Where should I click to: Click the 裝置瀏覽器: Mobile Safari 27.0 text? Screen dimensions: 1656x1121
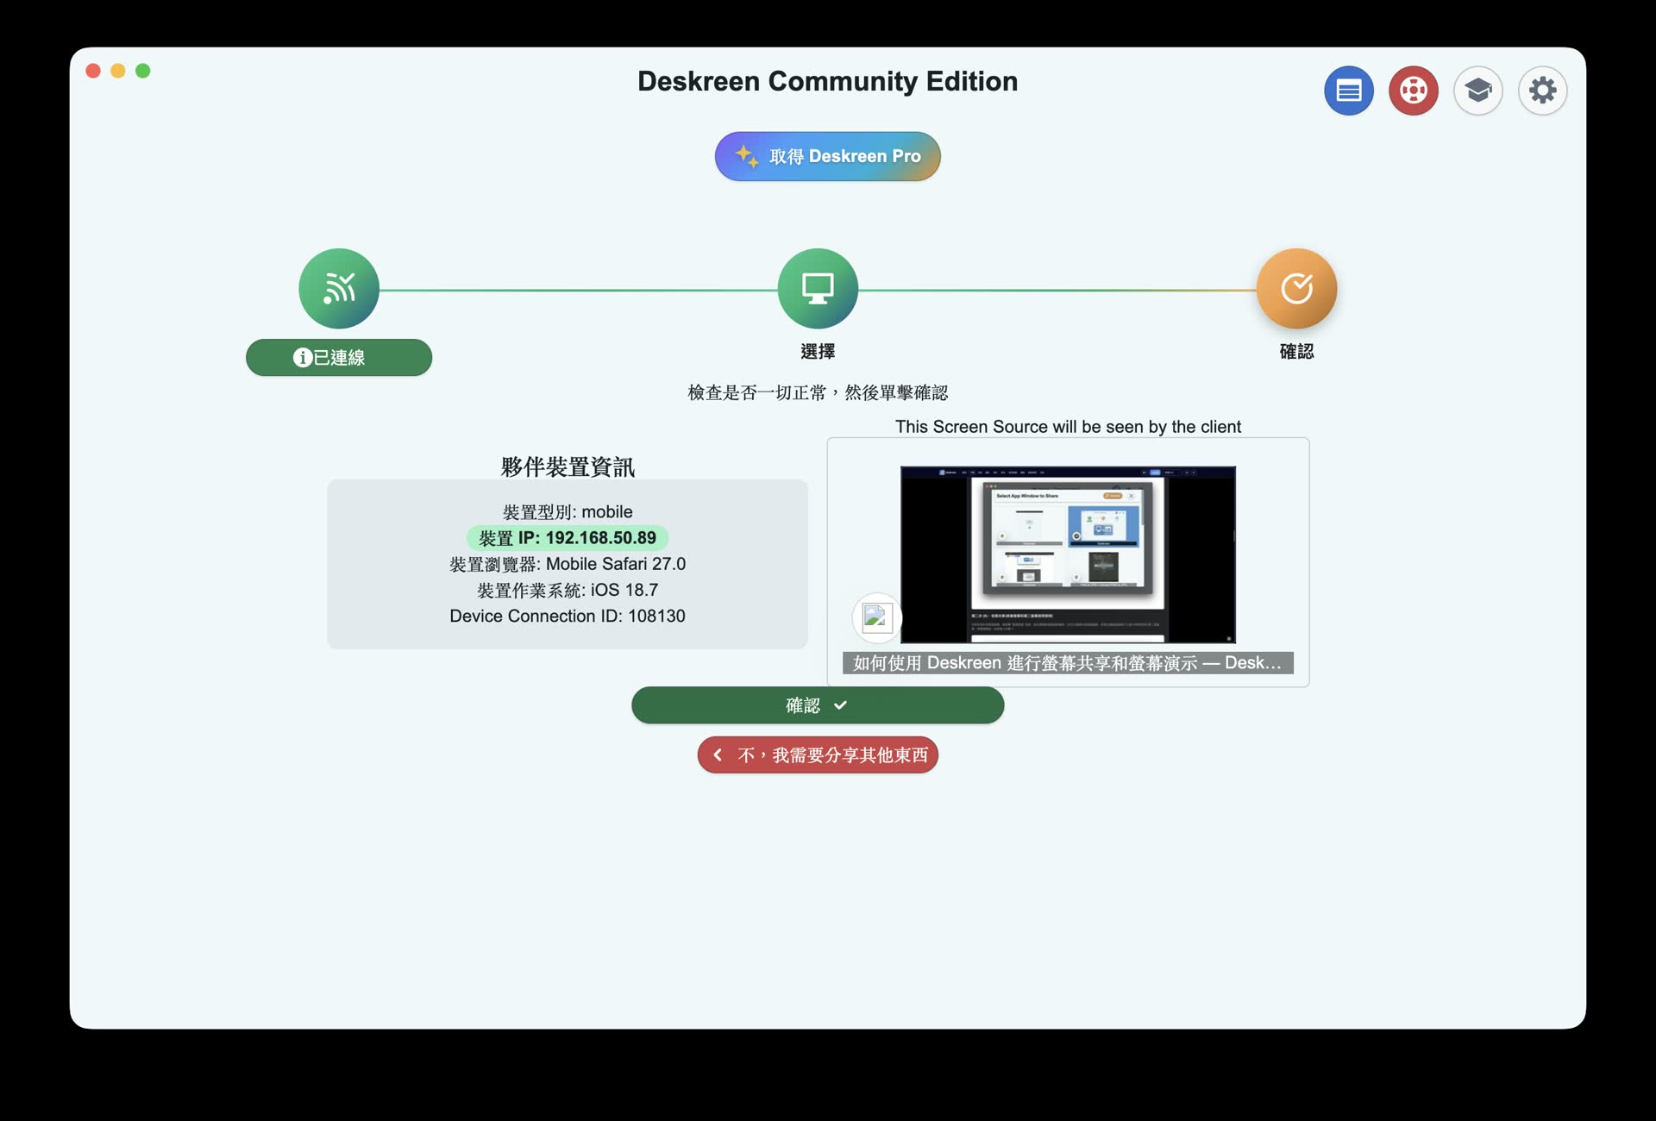[568, 564]
